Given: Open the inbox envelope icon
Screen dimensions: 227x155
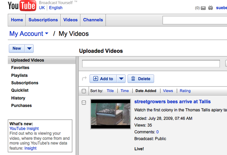Looking at the screenshot, I should point(203,8).
